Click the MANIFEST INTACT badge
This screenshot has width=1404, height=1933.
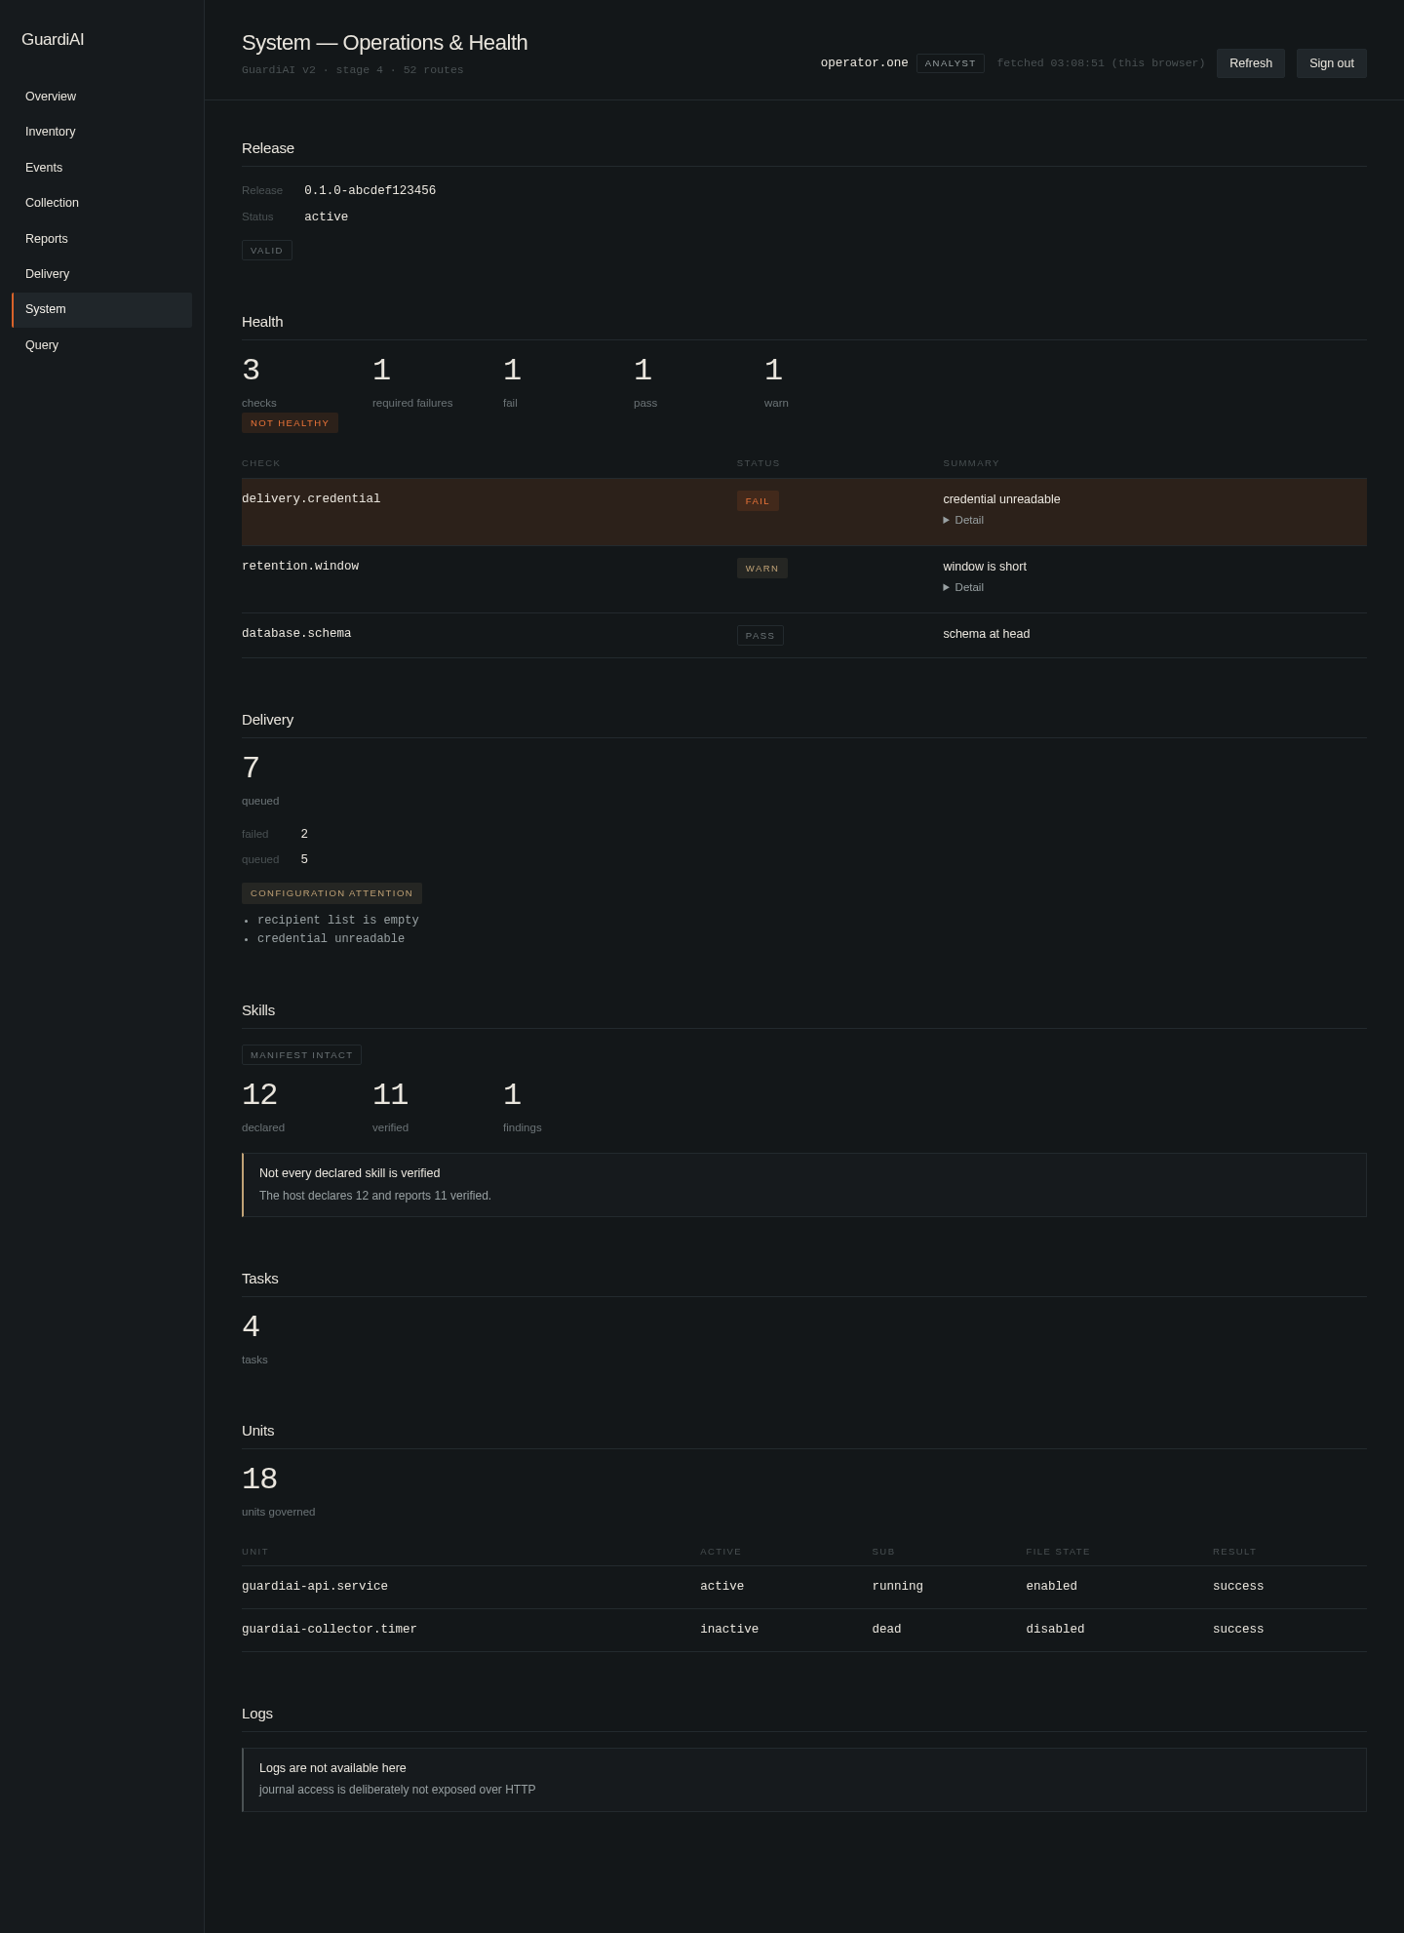point(301,1055)
